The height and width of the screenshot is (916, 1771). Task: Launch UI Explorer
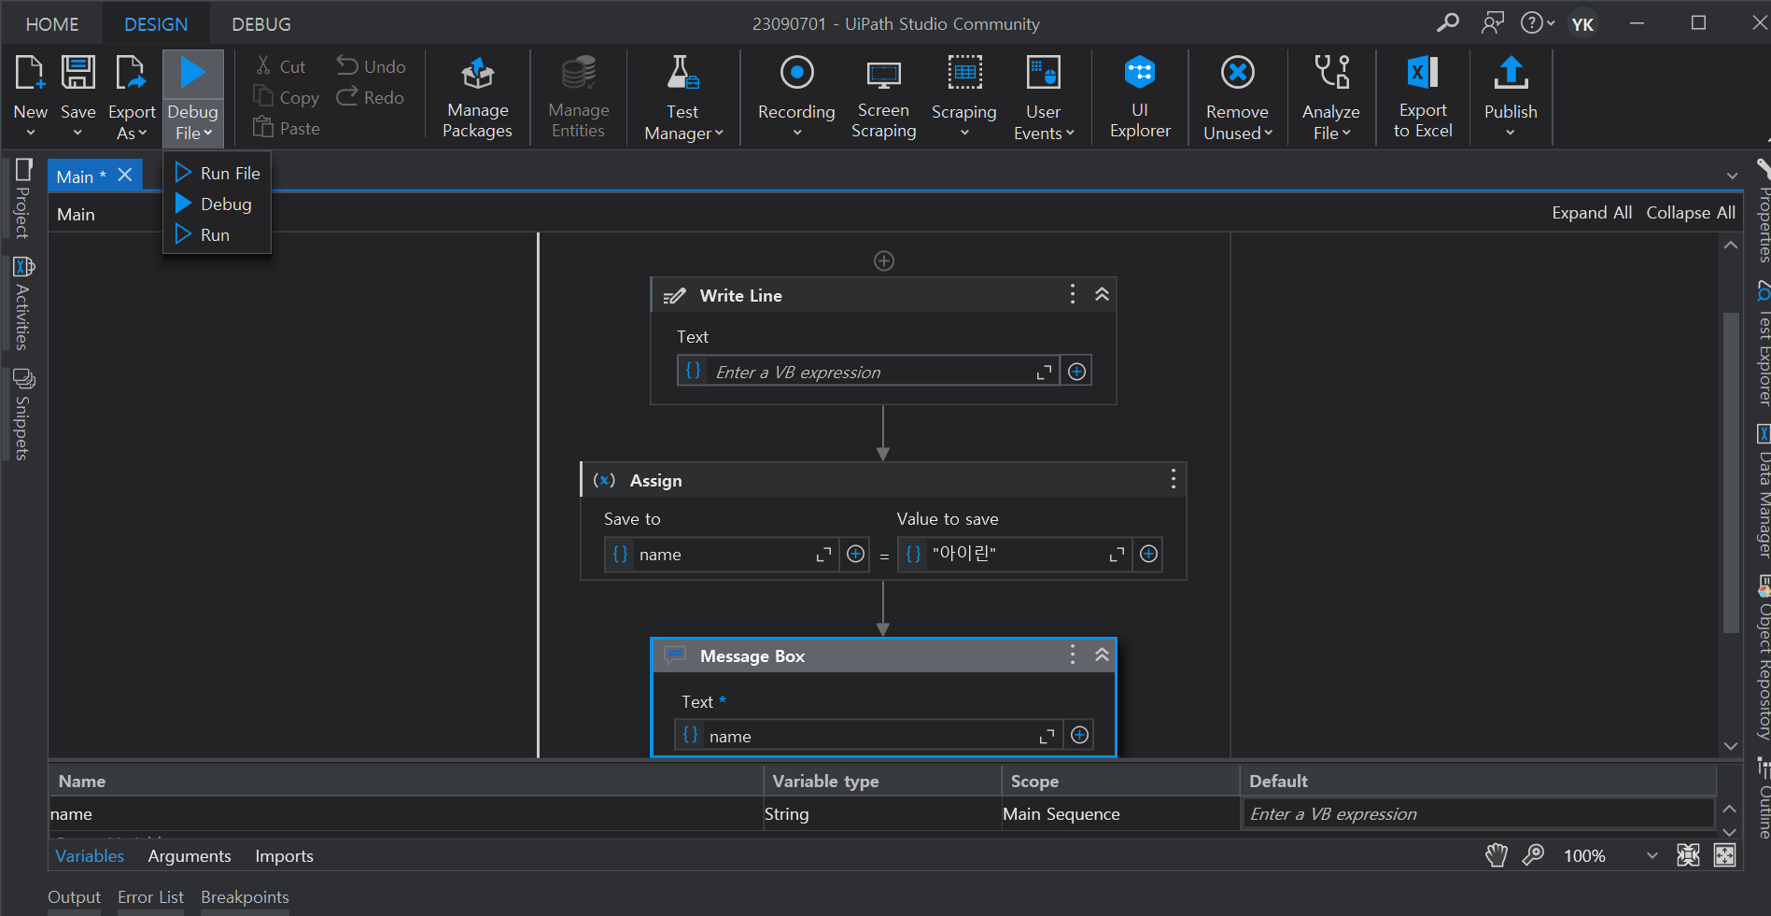click(x=1140, y=97)
